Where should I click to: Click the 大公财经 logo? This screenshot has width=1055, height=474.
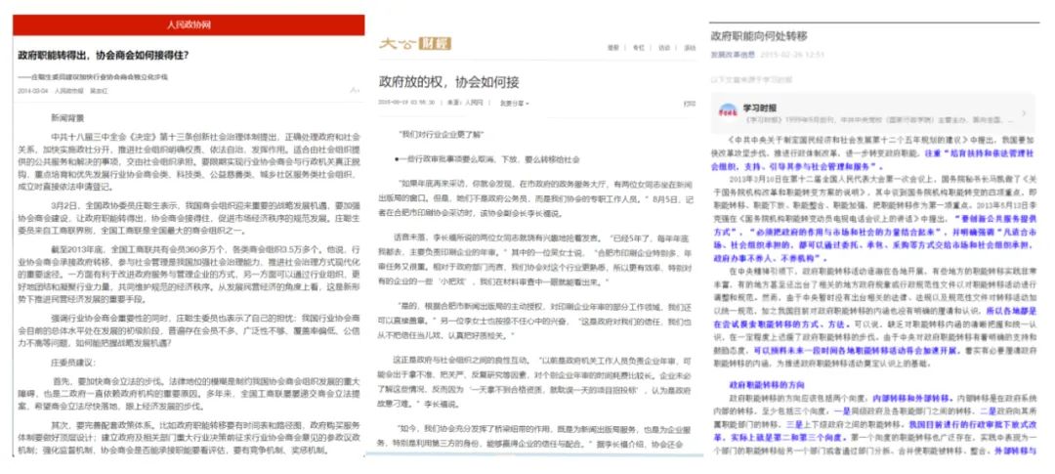415,44
